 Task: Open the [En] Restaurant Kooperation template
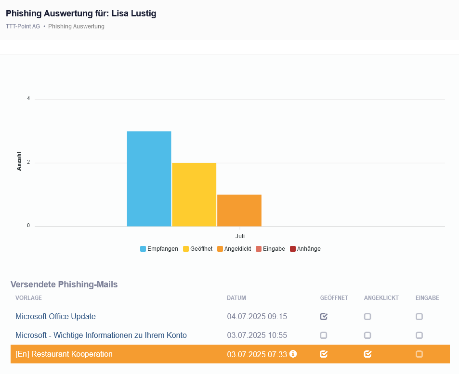click(x=64, y=354)
